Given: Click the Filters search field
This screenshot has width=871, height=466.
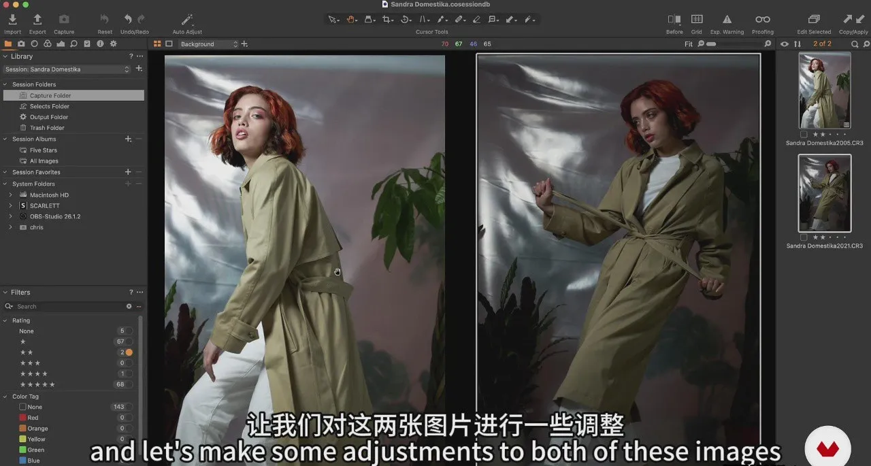Looking at the screenshot, I should point(70,307).
